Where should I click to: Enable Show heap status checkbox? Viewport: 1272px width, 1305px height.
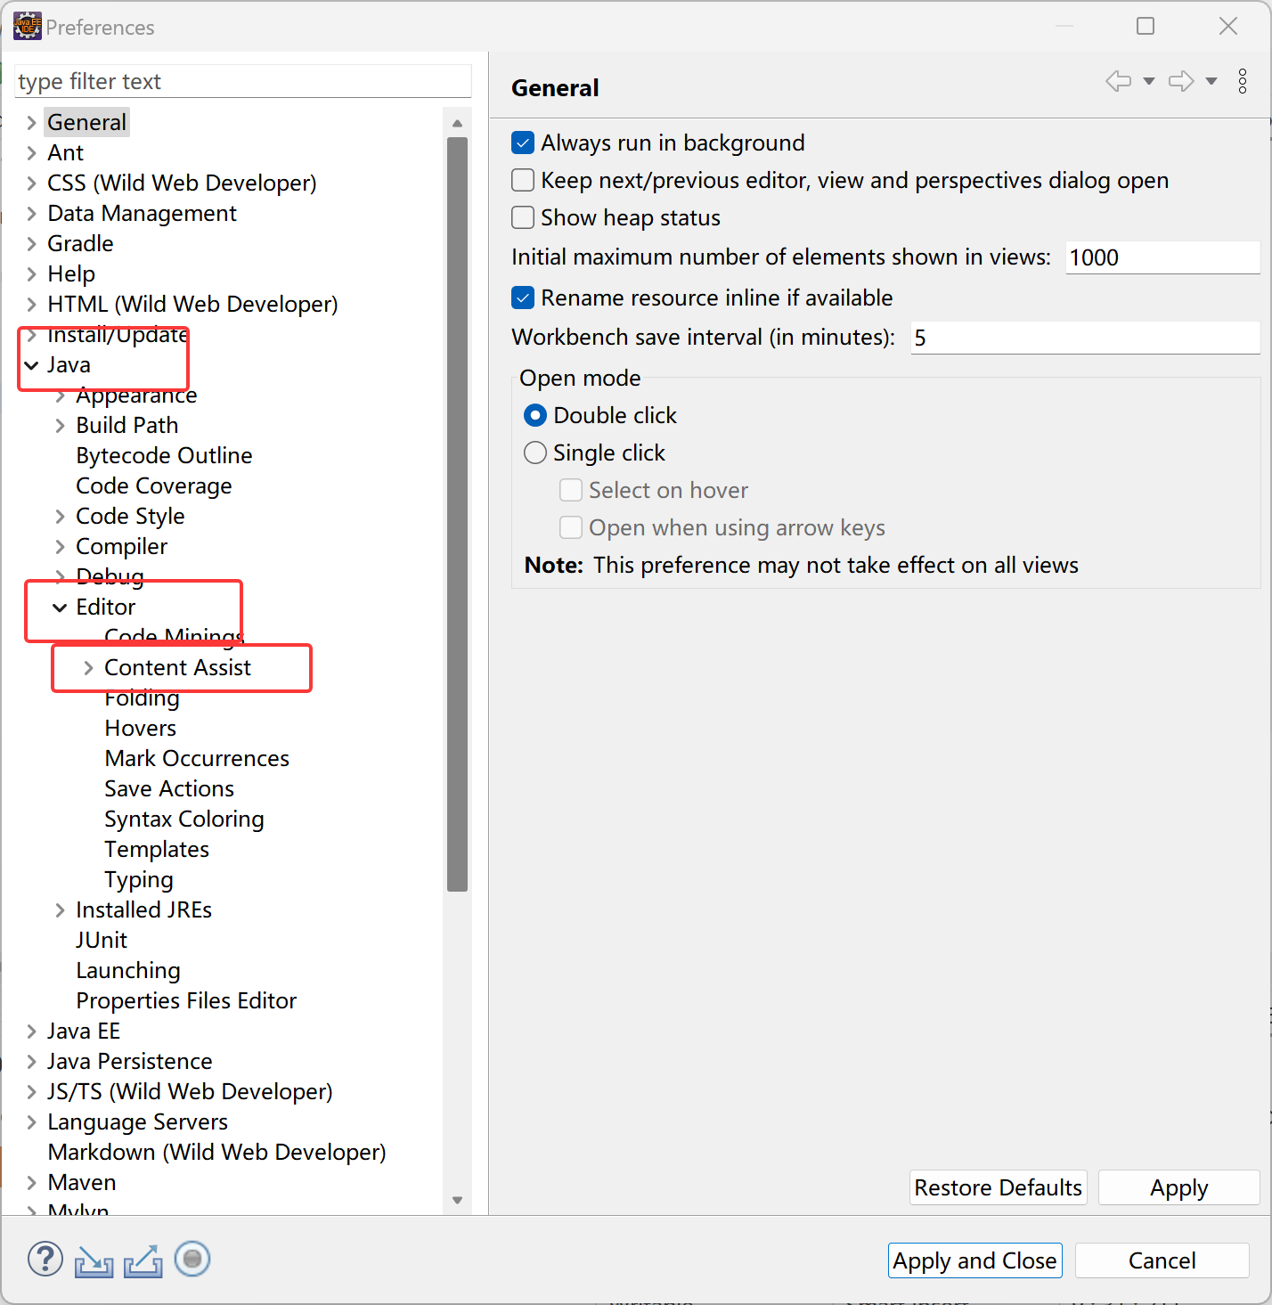tap(523, 218)
